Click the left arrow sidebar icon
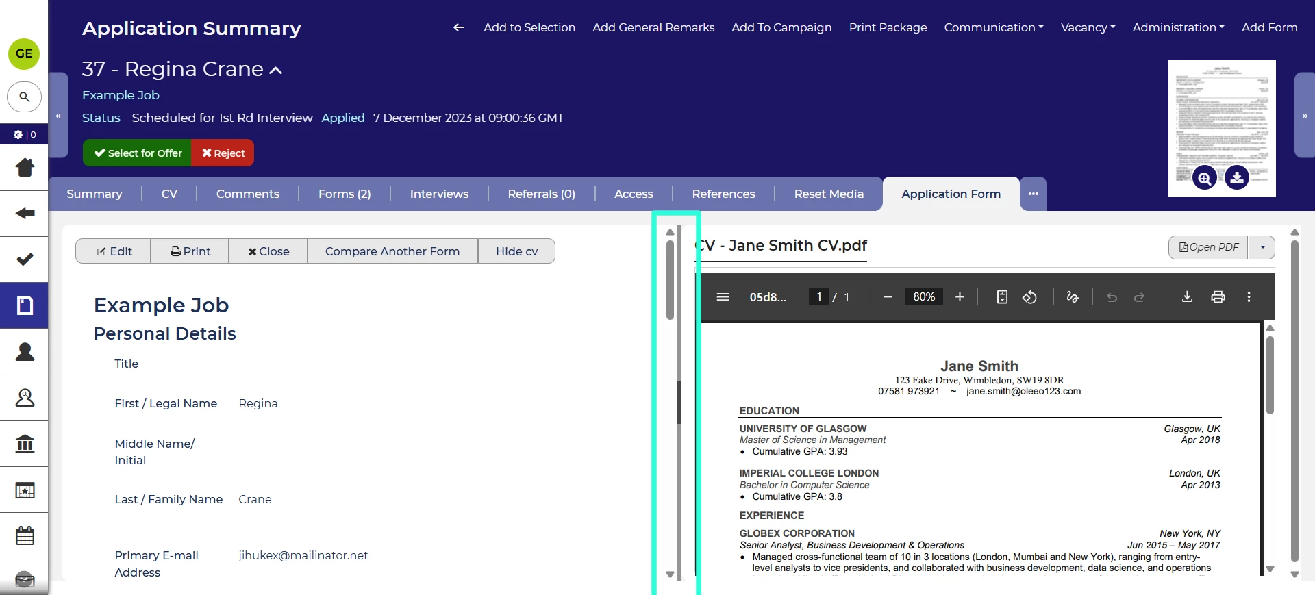 (x=25, y=214)
